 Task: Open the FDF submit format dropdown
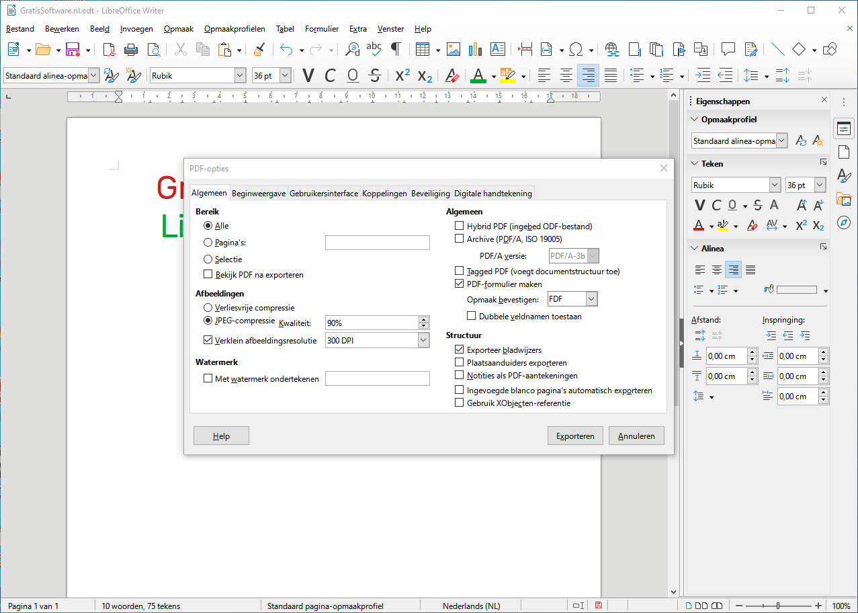[x=591, y=299]
